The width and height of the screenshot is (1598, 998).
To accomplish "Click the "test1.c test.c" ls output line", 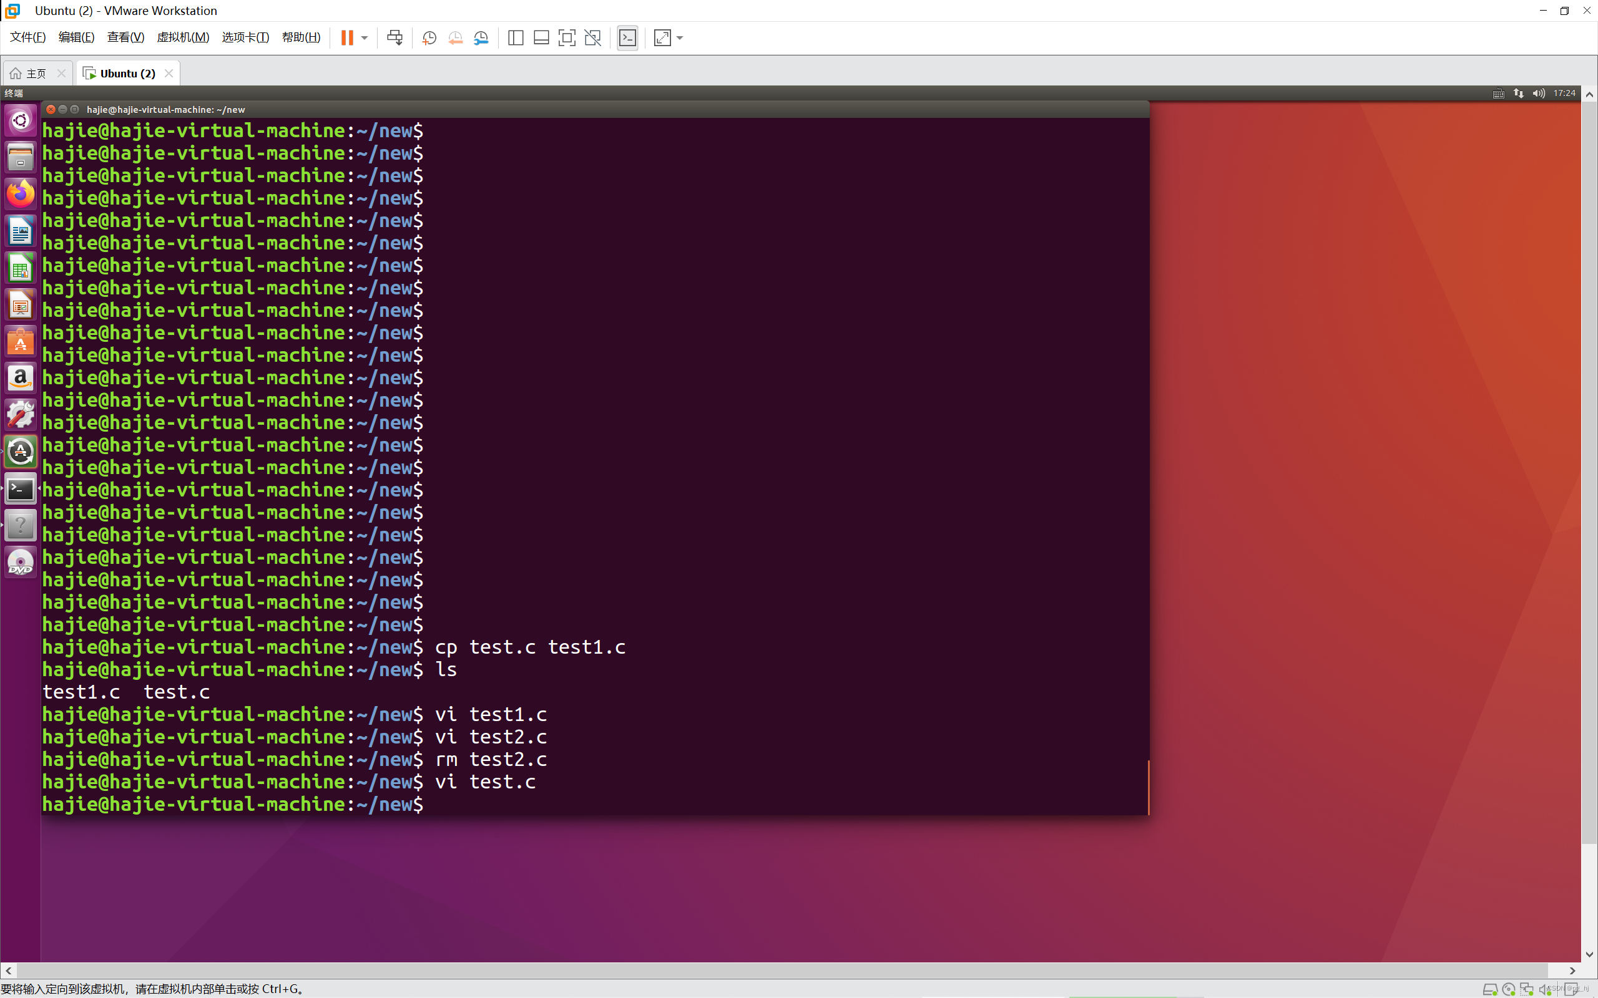I will point(126,692).
